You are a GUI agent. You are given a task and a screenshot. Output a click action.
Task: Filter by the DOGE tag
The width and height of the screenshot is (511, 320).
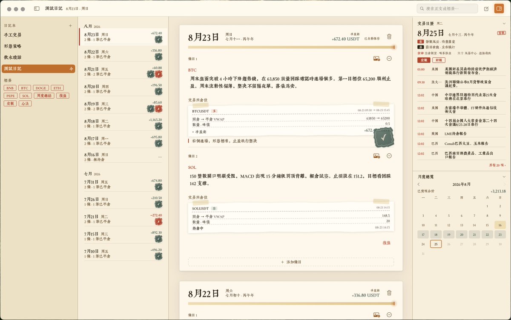41,88
